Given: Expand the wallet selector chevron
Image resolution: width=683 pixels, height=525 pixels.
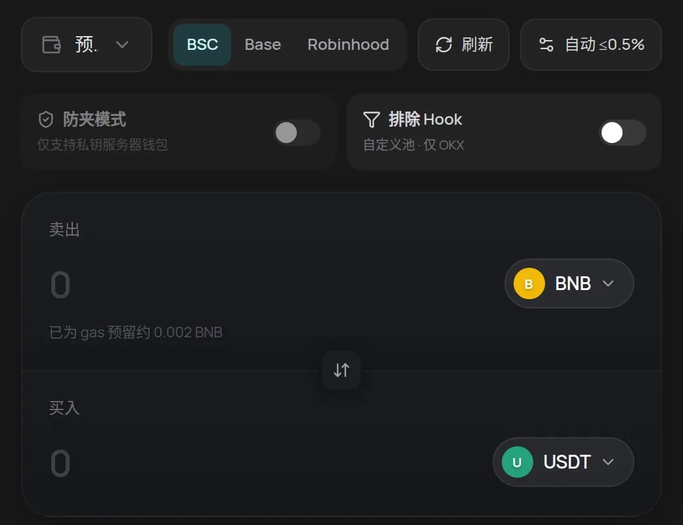Looking at the screenshot, I should tap(122, 45).
